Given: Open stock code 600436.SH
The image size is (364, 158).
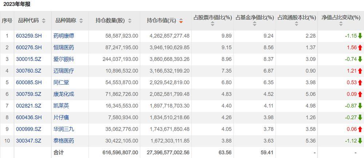Looking at the screenshot, I should 29,117.
